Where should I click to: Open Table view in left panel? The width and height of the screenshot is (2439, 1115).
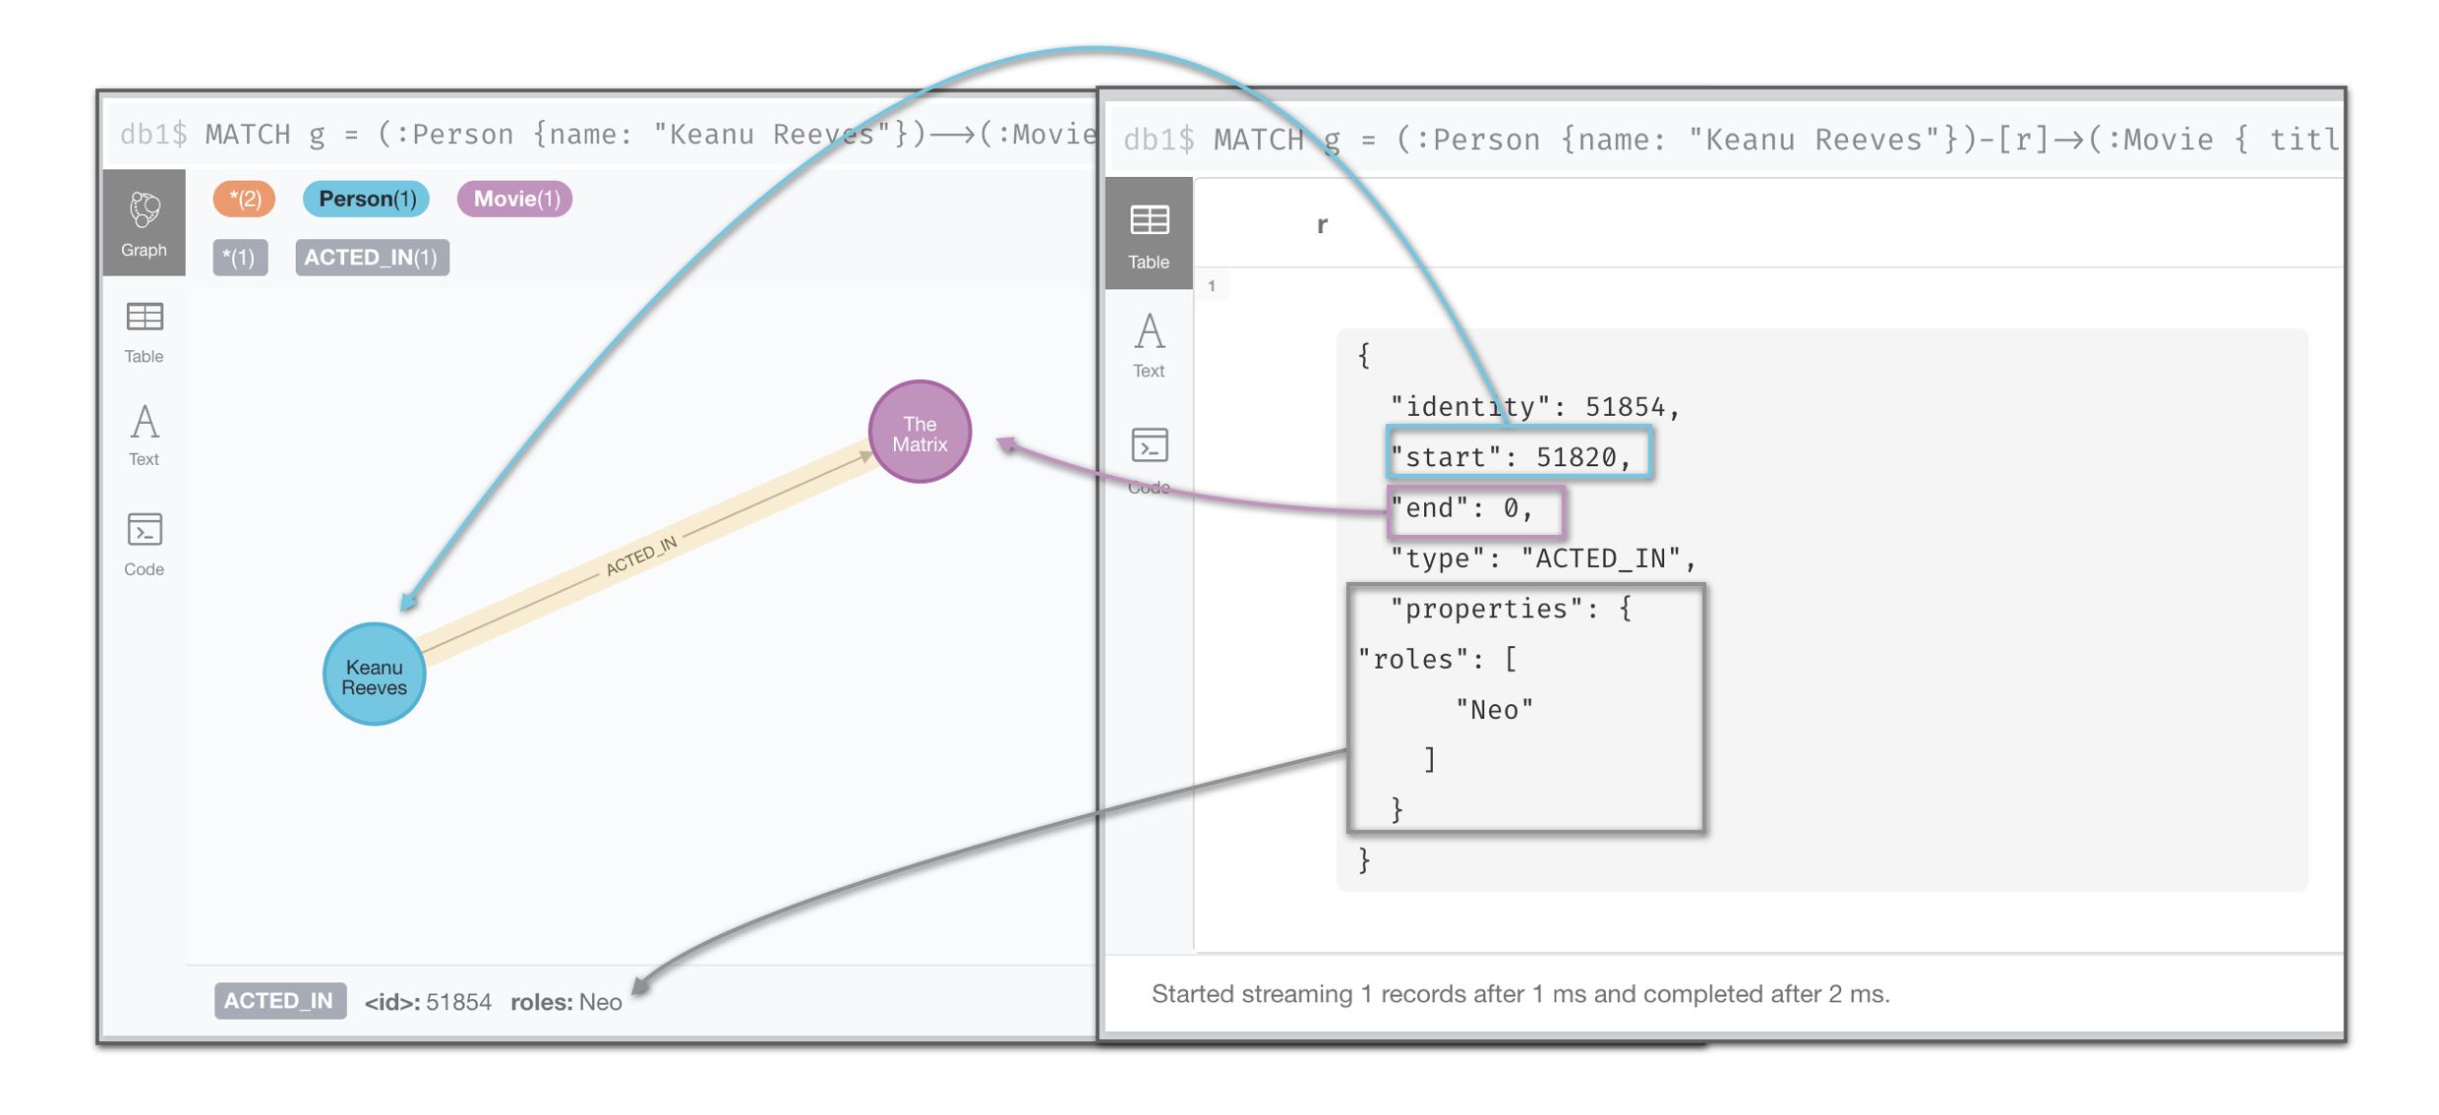[144, 331]
